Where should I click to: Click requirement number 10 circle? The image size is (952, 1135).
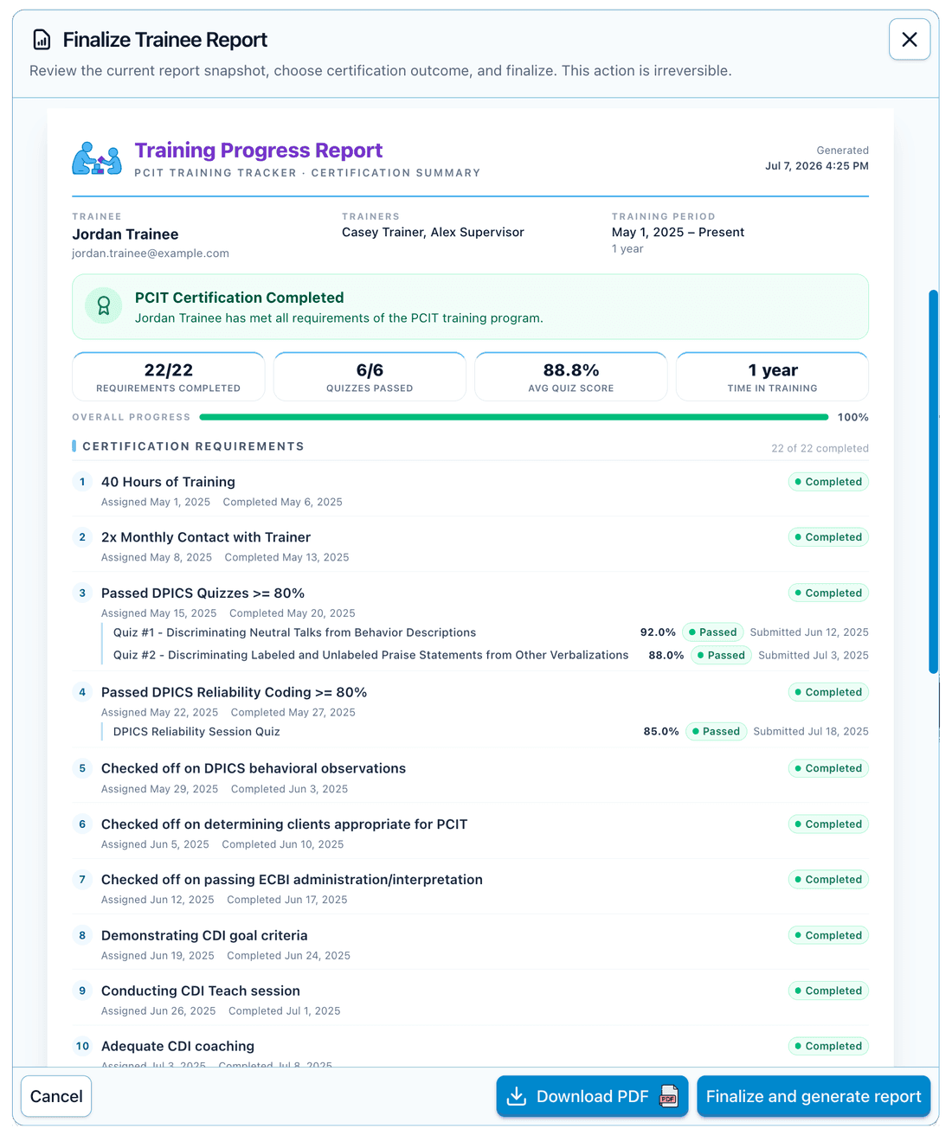click(x=82, y=1046)
